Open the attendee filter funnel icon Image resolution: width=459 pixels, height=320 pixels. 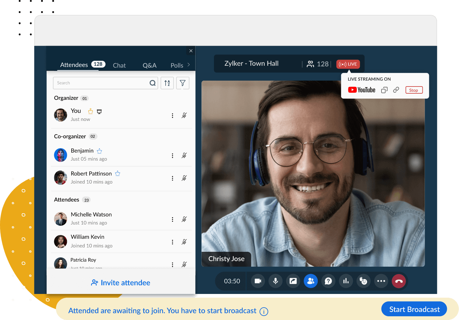183,83
